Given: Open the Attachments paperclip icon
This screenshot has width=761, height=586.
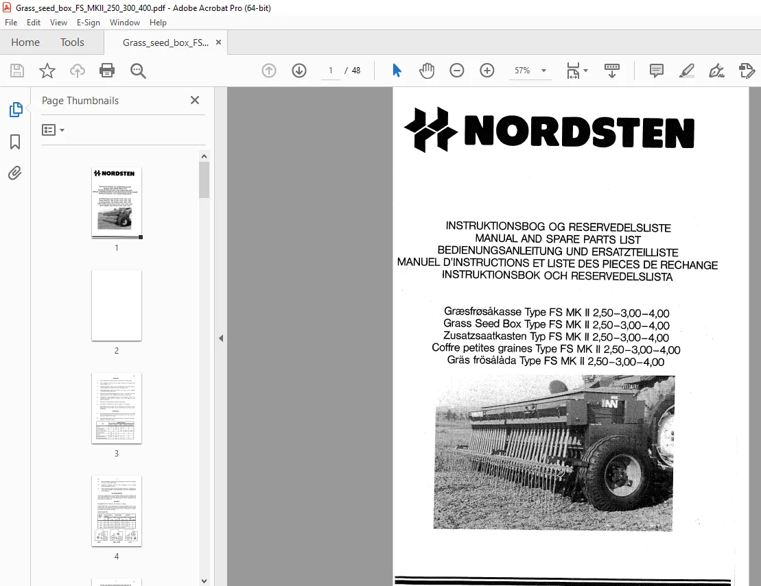Looking at the screenshot, I should (x=15, y=173).
